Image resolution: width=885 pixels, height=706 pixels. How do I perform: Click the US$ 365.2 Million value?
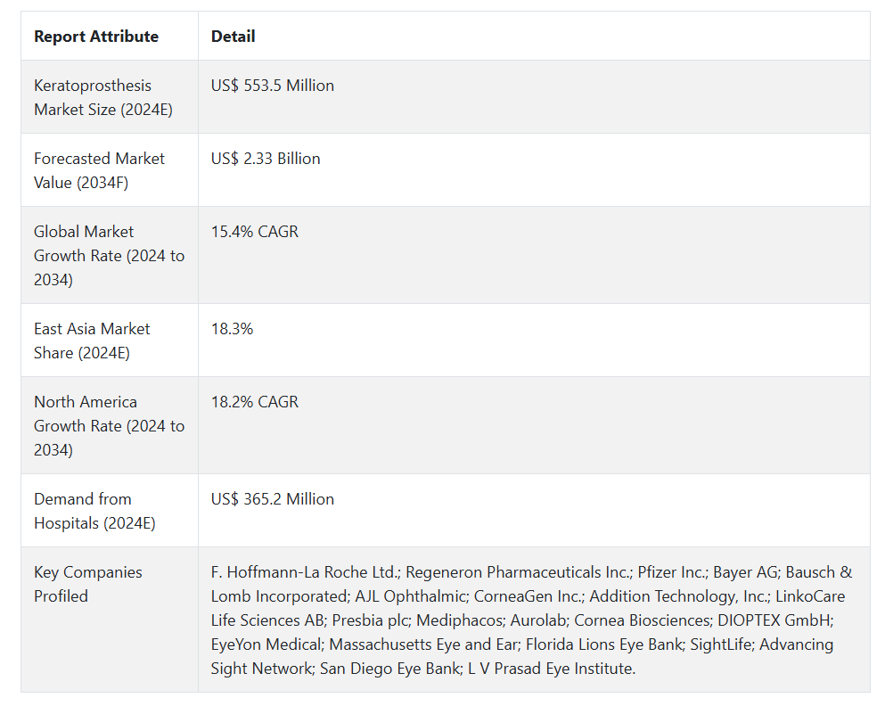273,499
